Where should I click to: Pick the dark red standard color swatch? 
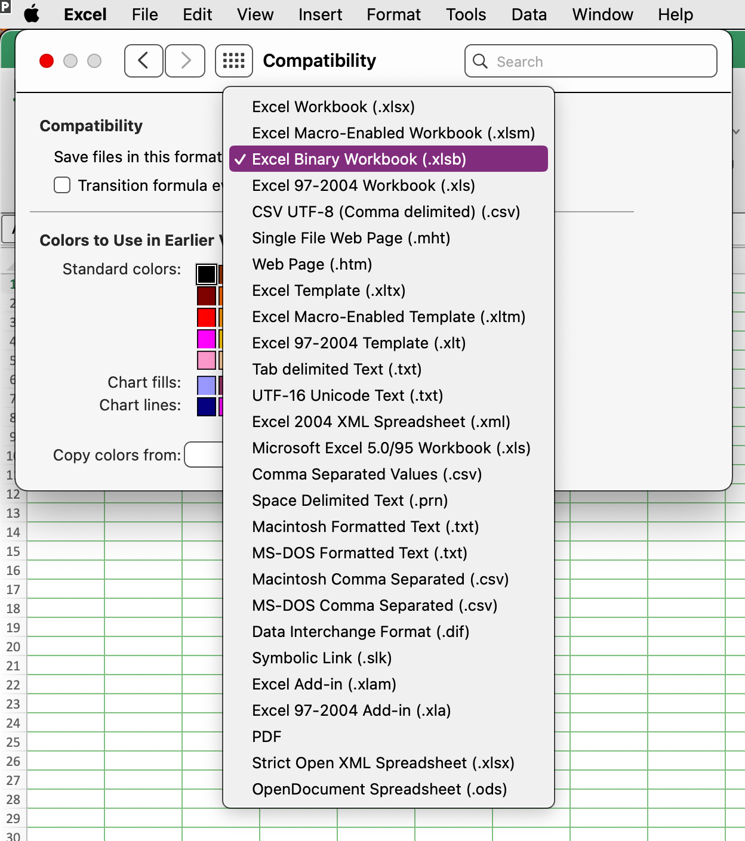tap(207, 296)
